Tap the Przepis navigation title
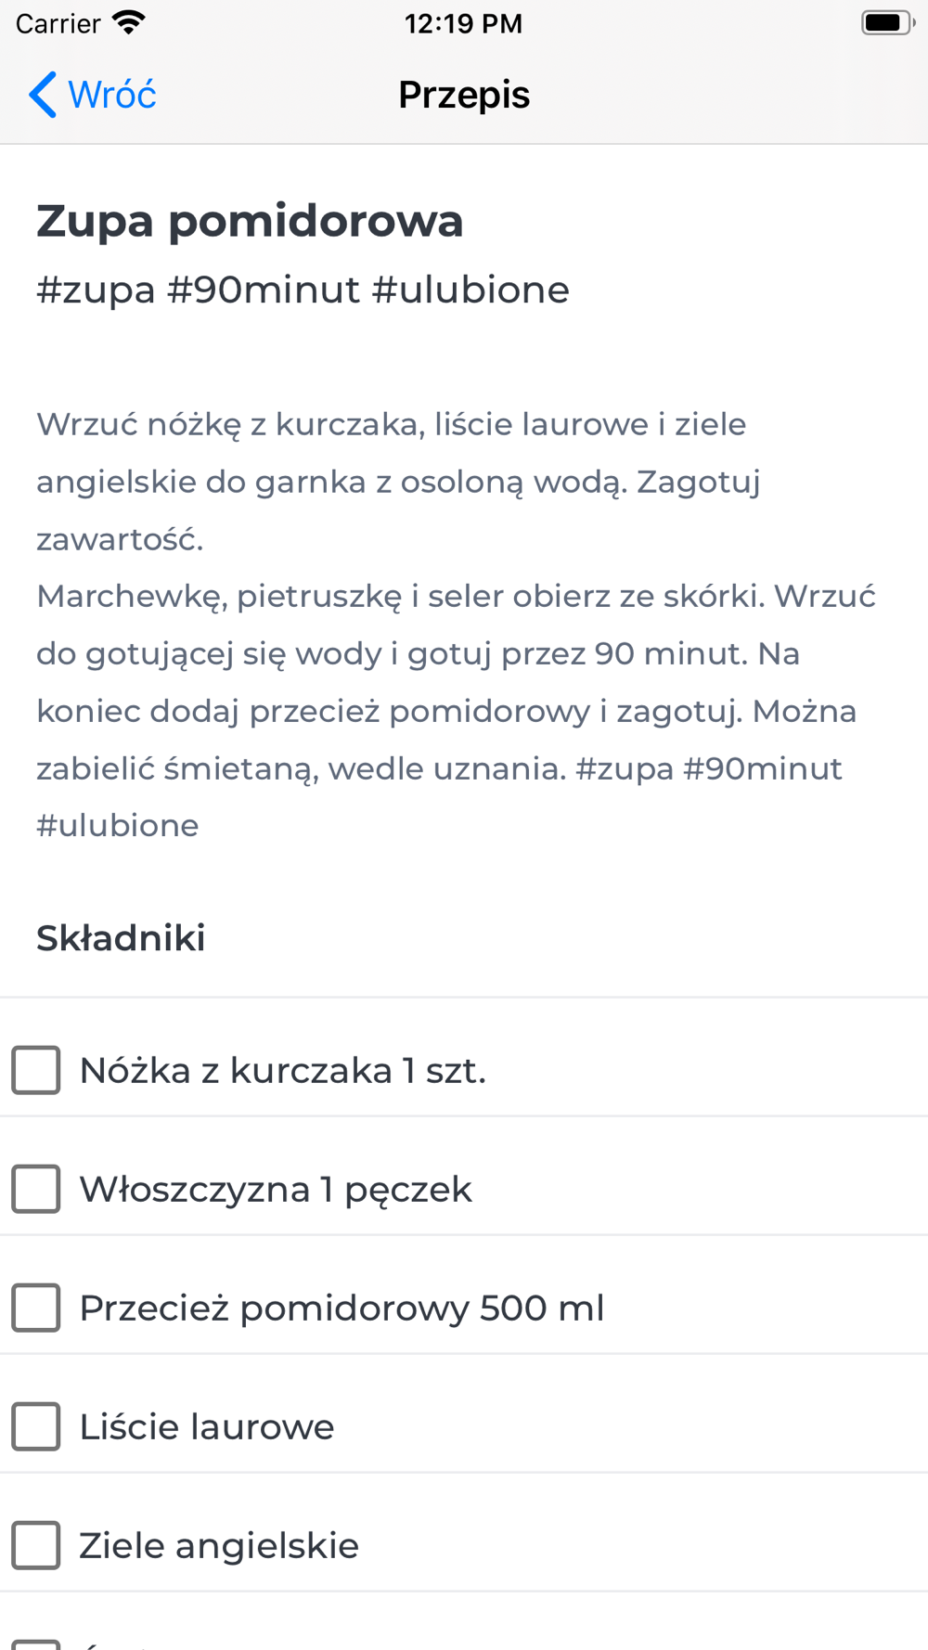Screen dimensions: 928x1650 [x=464, y=95]
